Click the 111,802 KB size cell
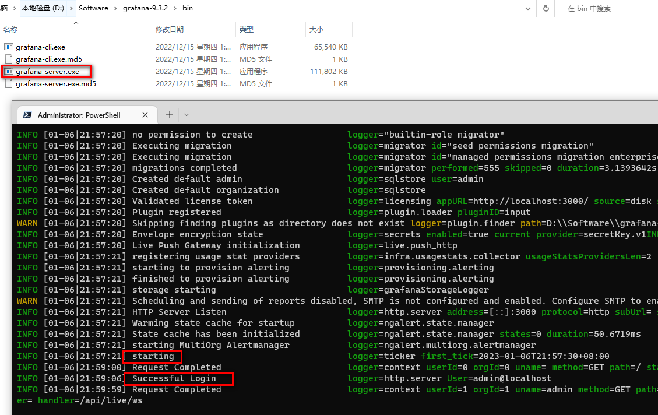 329,71
